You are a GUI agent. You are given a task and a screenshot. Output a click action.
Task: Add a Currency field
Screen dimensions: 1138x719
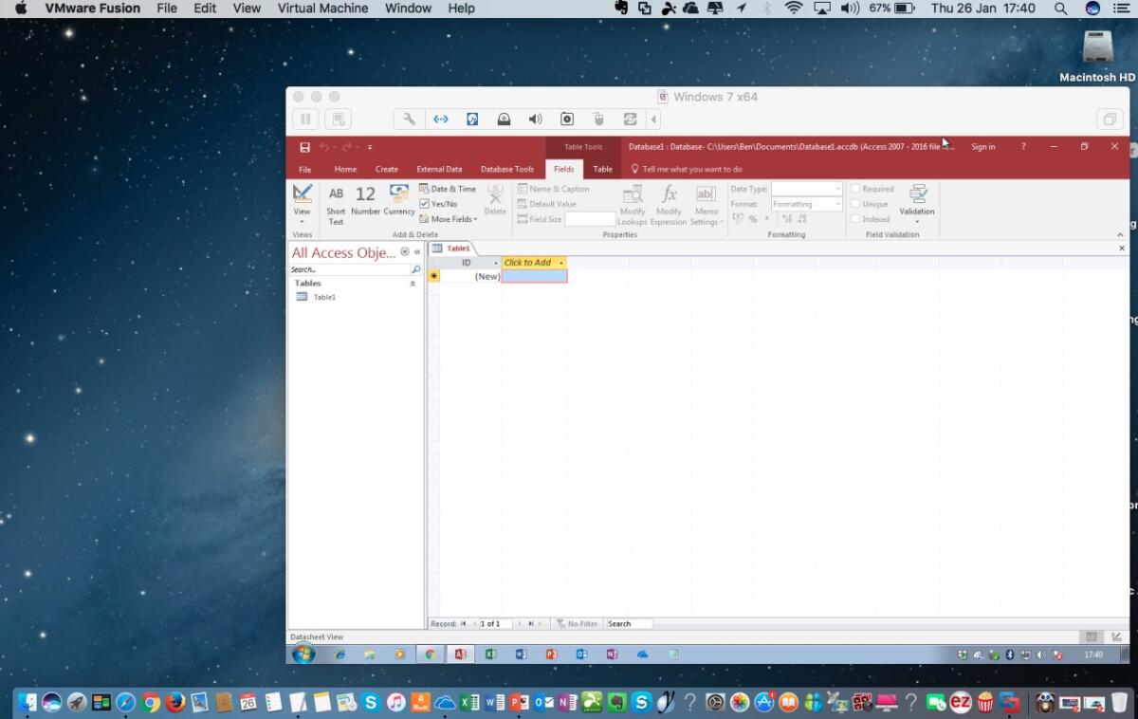397,202
